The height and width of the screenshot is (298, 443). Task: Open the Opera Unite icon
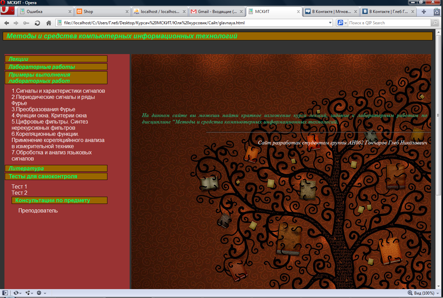click(27, 293)
